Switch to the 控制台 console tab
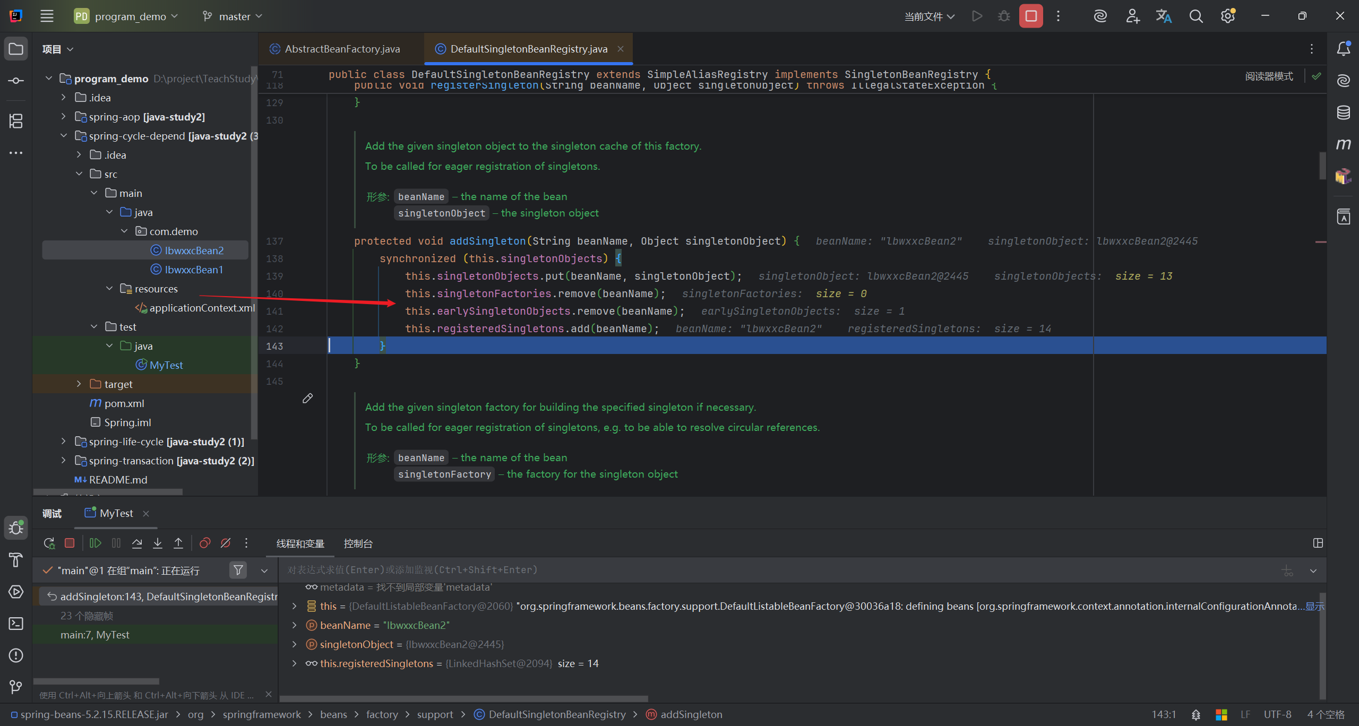This screenshot has height=726, width=1359. [x=358, y=543]
